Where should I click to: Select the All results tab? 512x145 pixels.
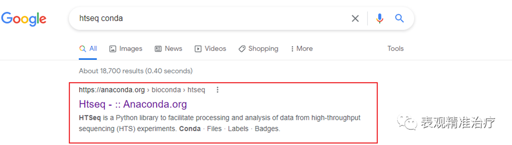(88, 49)
